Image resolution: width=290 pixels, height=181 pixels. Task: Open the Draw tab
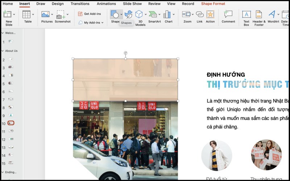coord(41,4)
